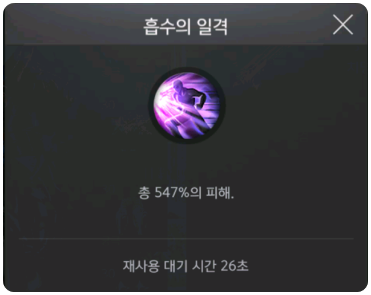The width and height of the screenshot is (371, 295).
Task: Click the divider line beneath the header title
Action: [x=174, y=45]
